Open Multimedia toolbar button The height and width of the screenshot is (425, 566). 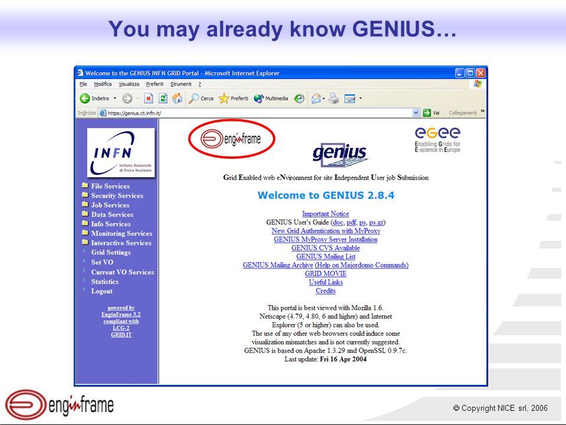271,99
